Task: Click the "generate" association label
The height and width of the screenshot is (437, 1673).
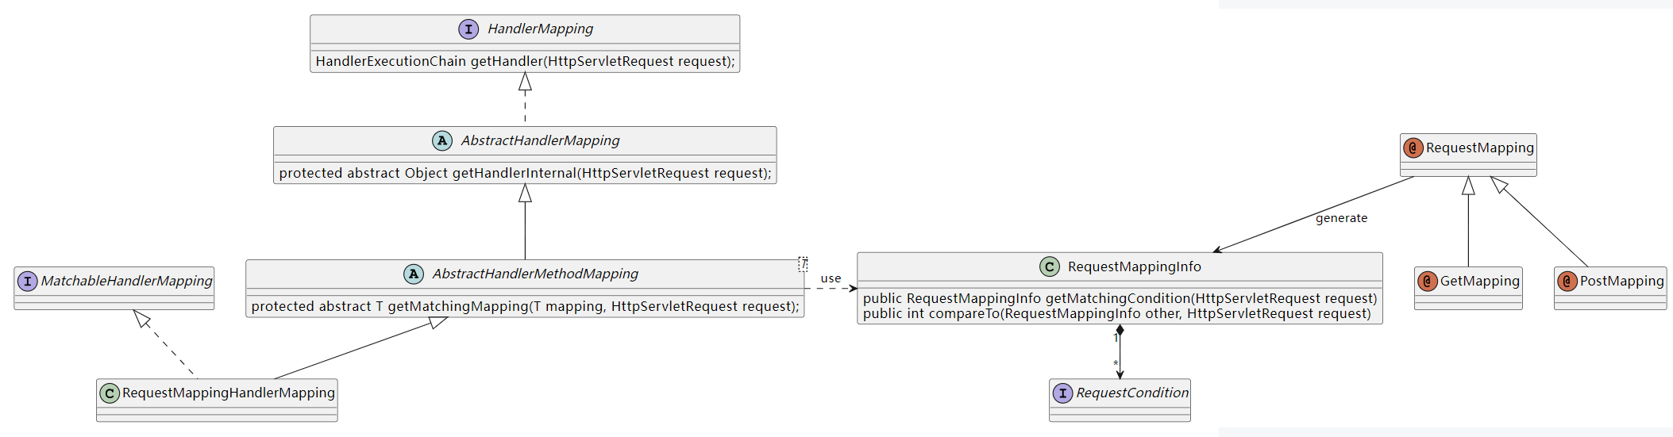Action: (1341, 218)
